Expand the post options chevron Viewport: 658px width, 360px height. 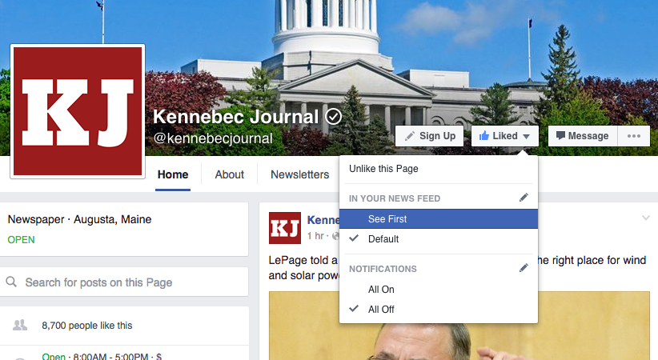pos(646,218)
